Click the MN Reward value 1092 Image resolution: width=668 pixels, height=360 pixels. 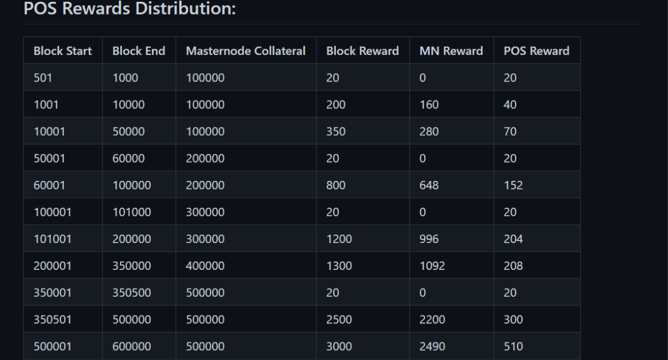coord(432,265)
